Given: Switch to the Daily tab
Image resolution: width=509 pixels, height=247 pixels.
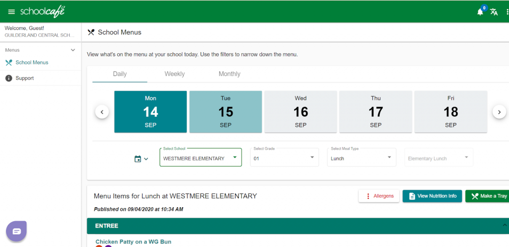Looking at the screenshot, I should [x=120, y=74].
